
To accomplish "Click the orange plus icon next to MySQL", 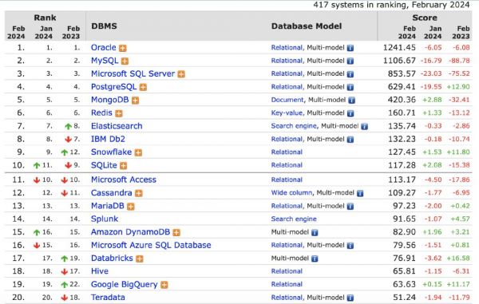I will click(x=125, y=61).
